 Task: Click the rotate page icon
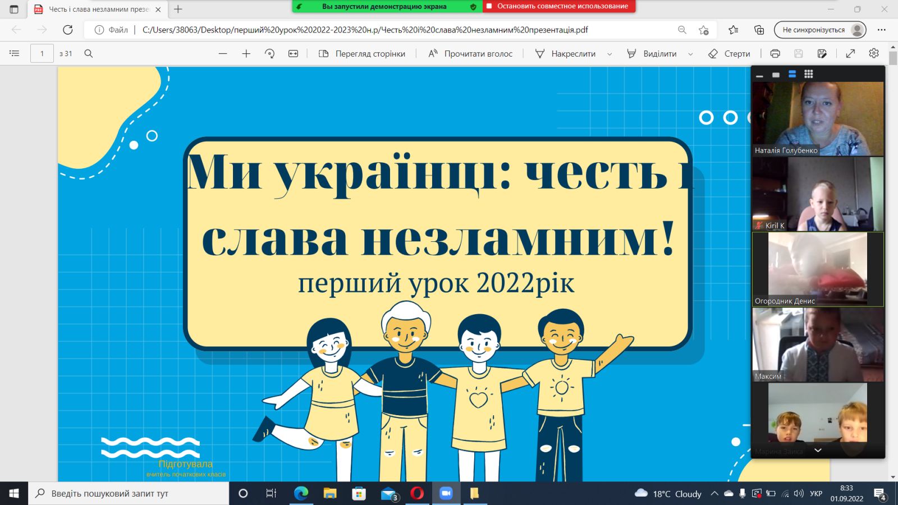269,54
